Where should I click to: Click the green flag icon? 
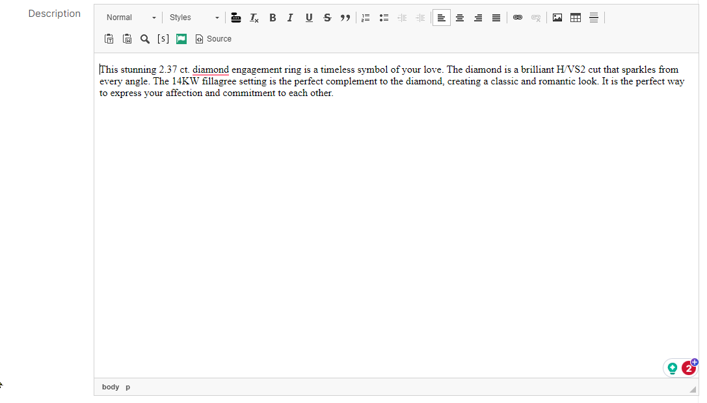[x=181, y=39]
